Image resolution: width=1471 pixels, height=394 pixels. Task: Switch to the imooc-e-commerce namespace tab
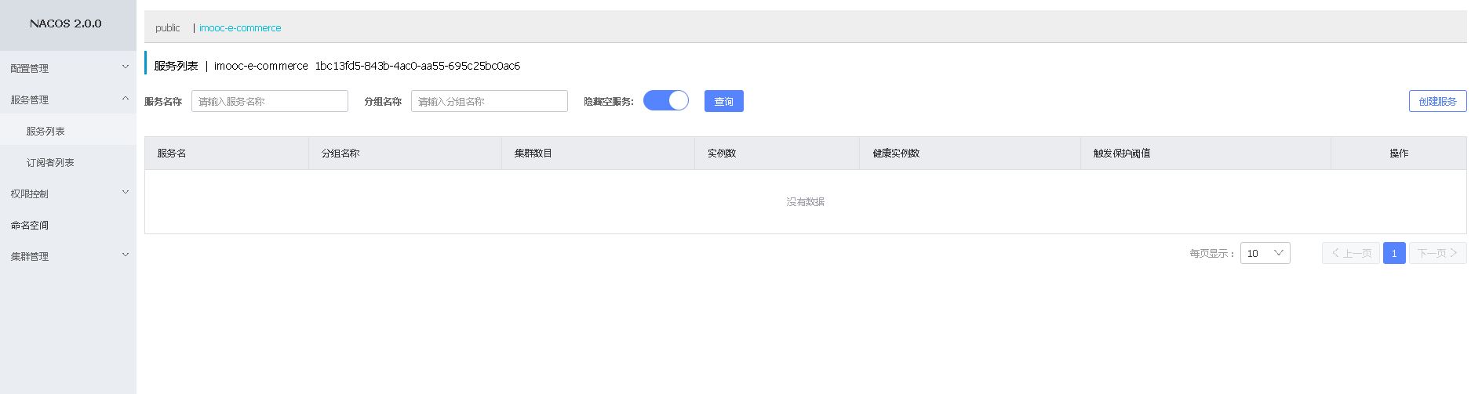[x=240, y=27]
